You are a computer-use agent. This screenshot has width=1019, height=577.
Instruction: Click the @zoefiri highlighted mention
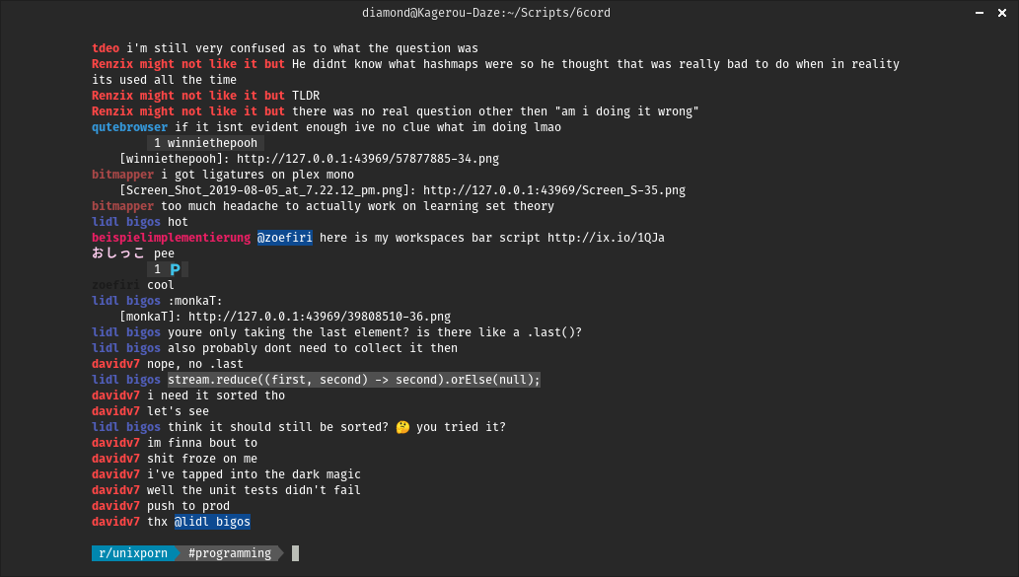[x=285, y=238]
